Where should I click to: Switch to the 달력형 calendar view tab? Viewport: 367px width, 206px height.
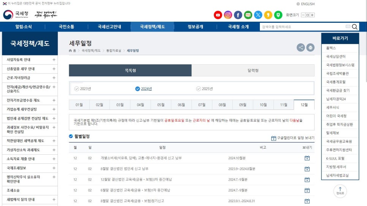pos(253,70)
